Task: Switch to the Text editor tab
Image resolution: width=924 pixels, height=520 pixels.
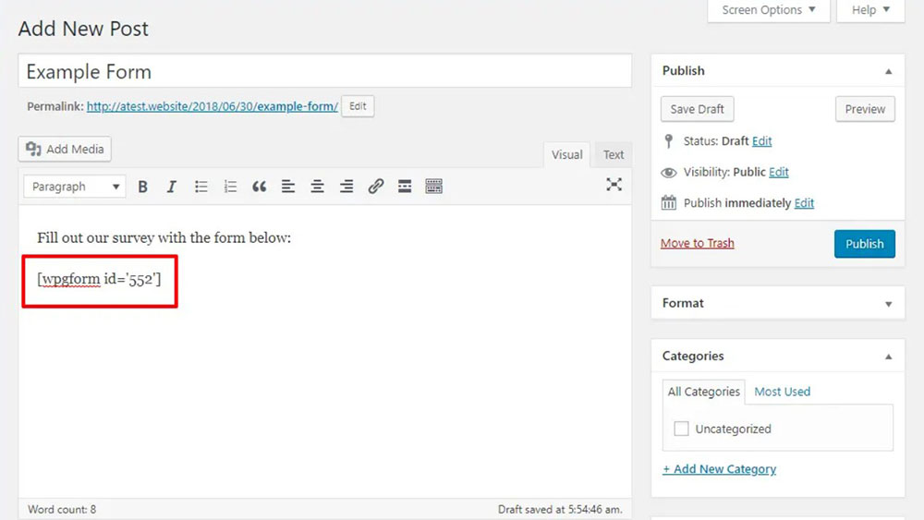Action: [614, 155]
